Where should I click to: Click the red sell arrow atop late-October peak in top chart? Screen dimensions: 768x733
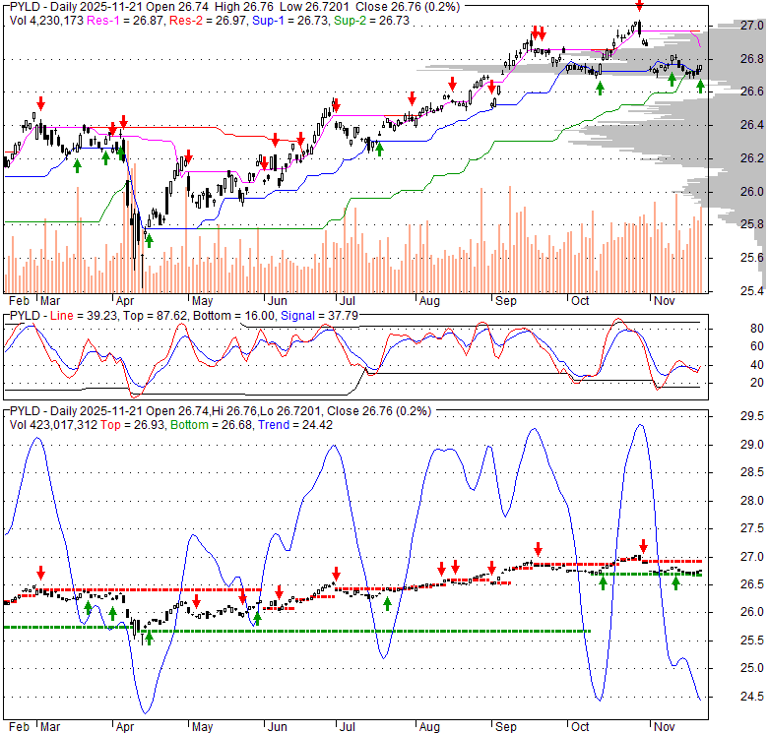(x=639, y=6)
